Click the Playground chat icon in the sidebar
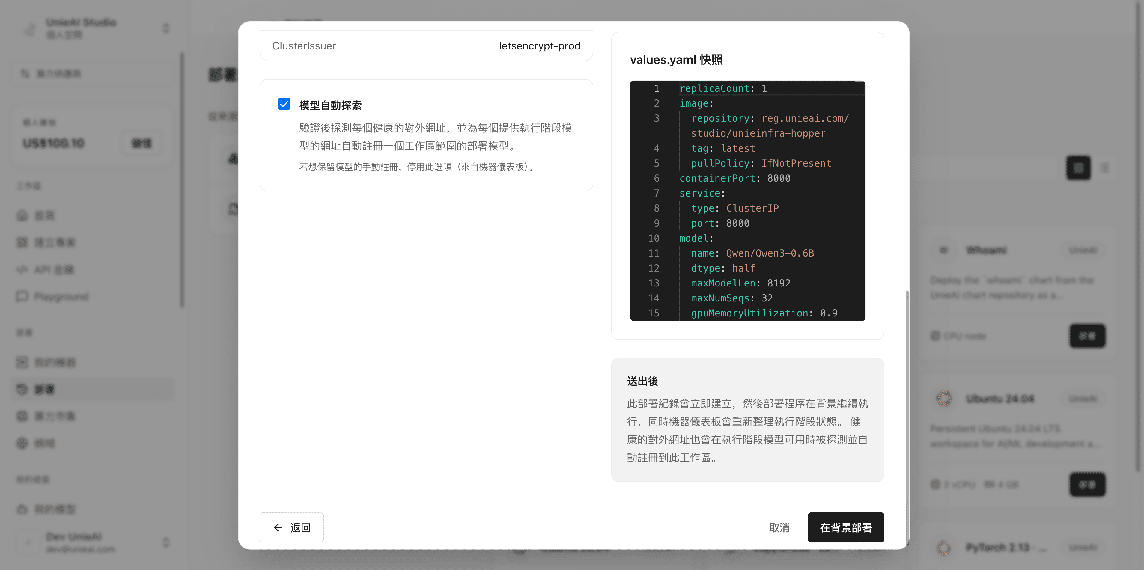 (x=22, y=296)
